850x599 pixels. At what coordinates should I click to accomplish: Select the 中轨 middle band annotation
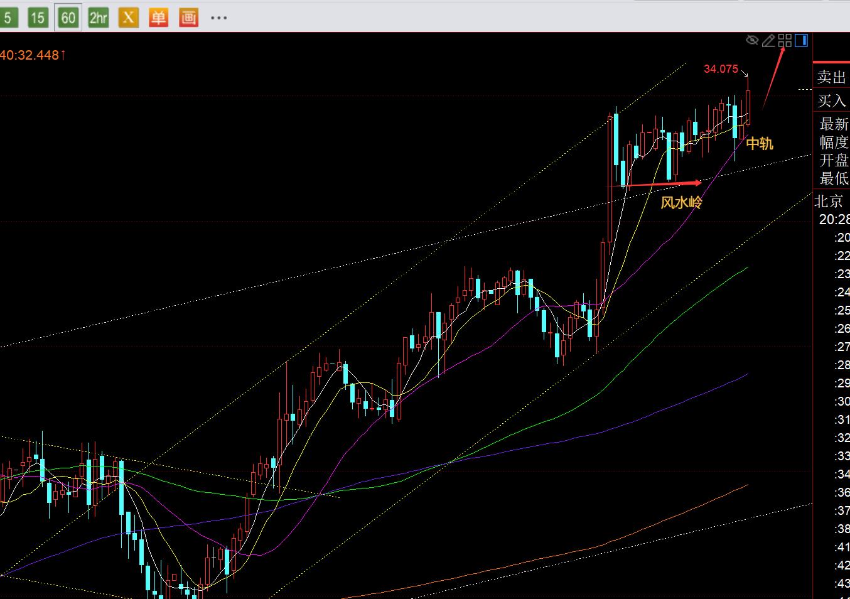760,144
